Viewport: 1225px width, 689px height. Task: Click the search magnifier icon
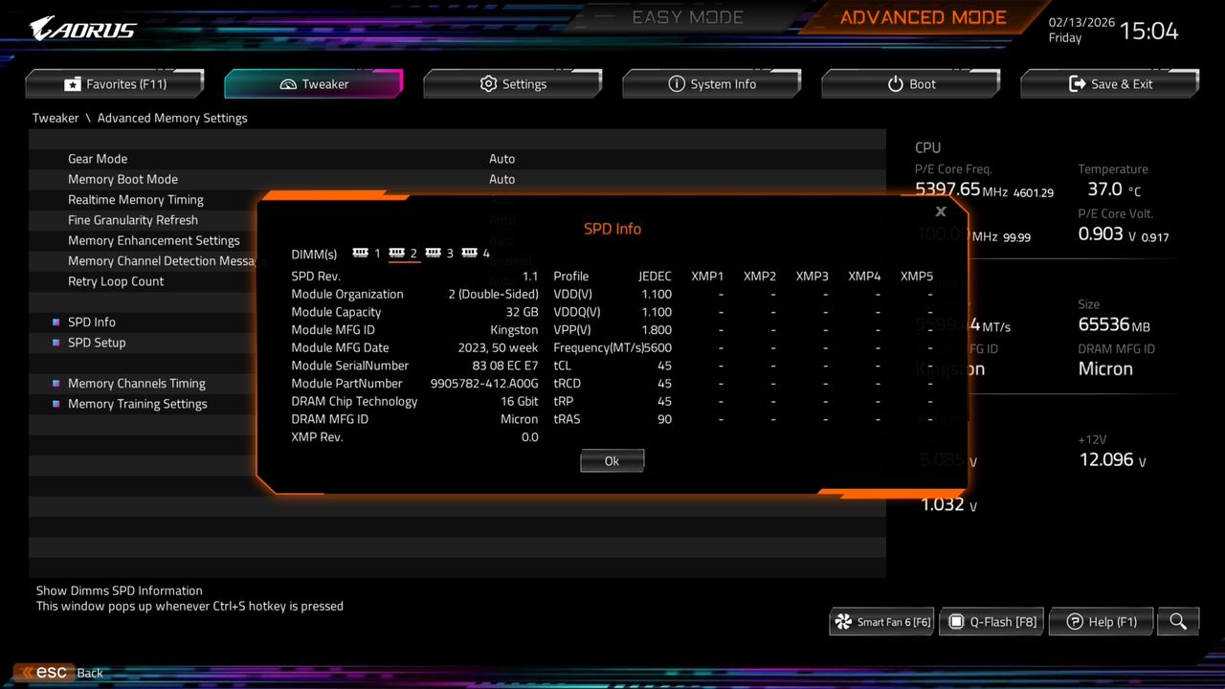coord(1177,621)
